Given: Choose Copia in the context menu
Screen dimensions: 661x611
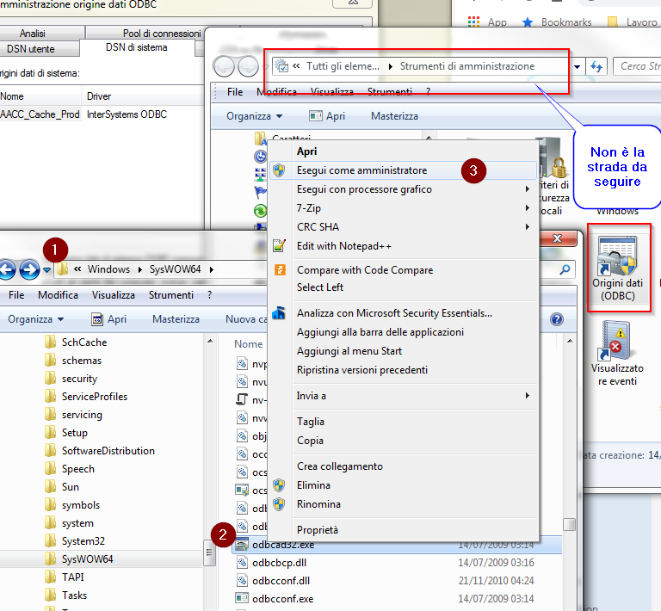Looking at the screenshot, I should pyautogui.click(x=310, y=441).
